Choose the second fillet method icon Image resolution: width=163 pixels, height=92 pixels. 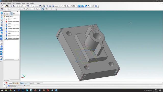tap(15, 83)
